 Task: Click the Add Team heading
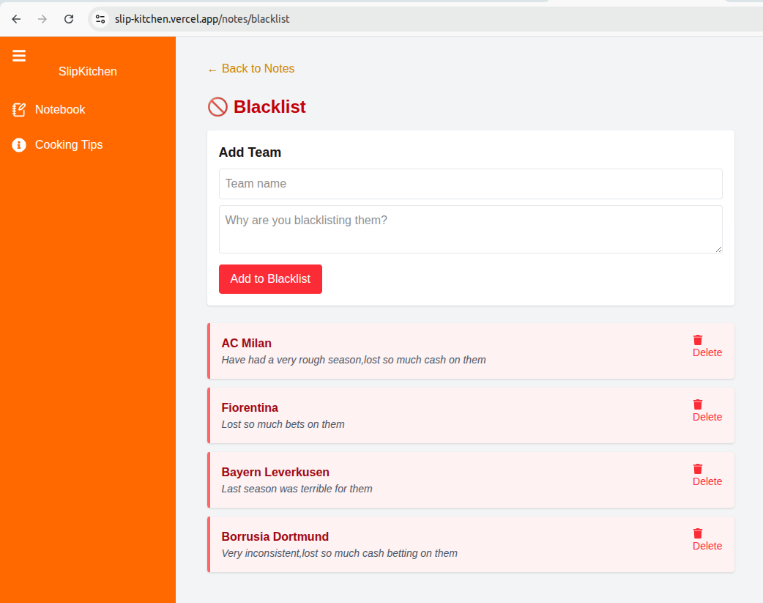click(250, 152)
